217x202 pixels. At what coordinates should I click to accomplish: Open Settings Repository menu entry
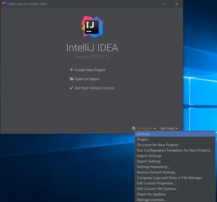pyautogui.click(x=154, y=167)
